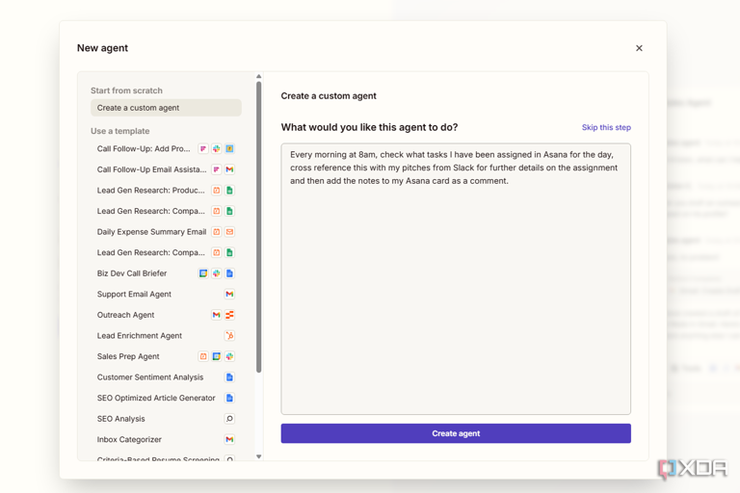740x493 pixels.
Task: Click the HubSpot icon on Lead Enrichment Agent
Action: [229, 336]
